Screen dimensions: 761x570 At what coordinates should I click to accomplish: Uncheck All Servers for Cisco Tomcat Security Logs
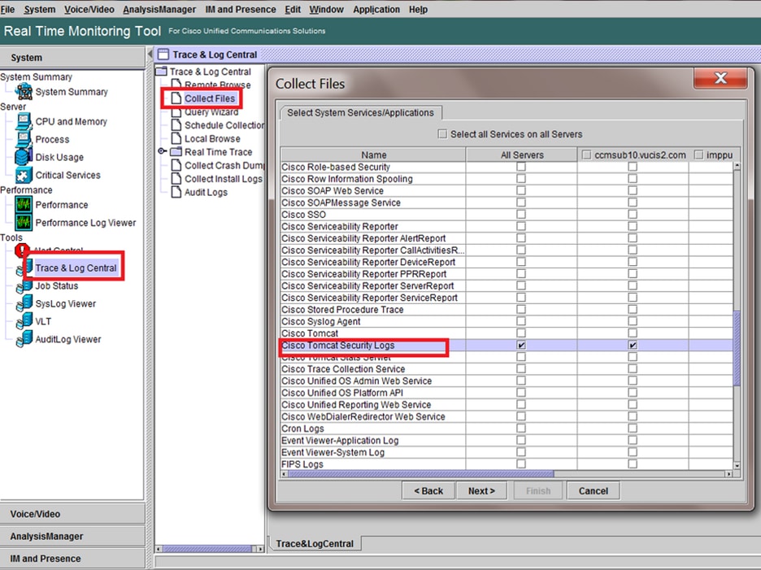(x=521, y=346)
